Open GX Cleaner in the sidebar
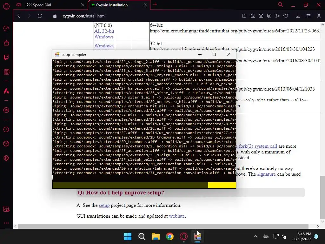325x244 pixels. point(6,43)
